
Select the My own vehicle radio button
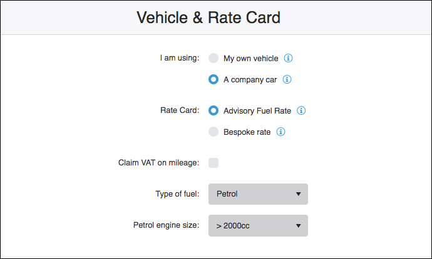213,58
